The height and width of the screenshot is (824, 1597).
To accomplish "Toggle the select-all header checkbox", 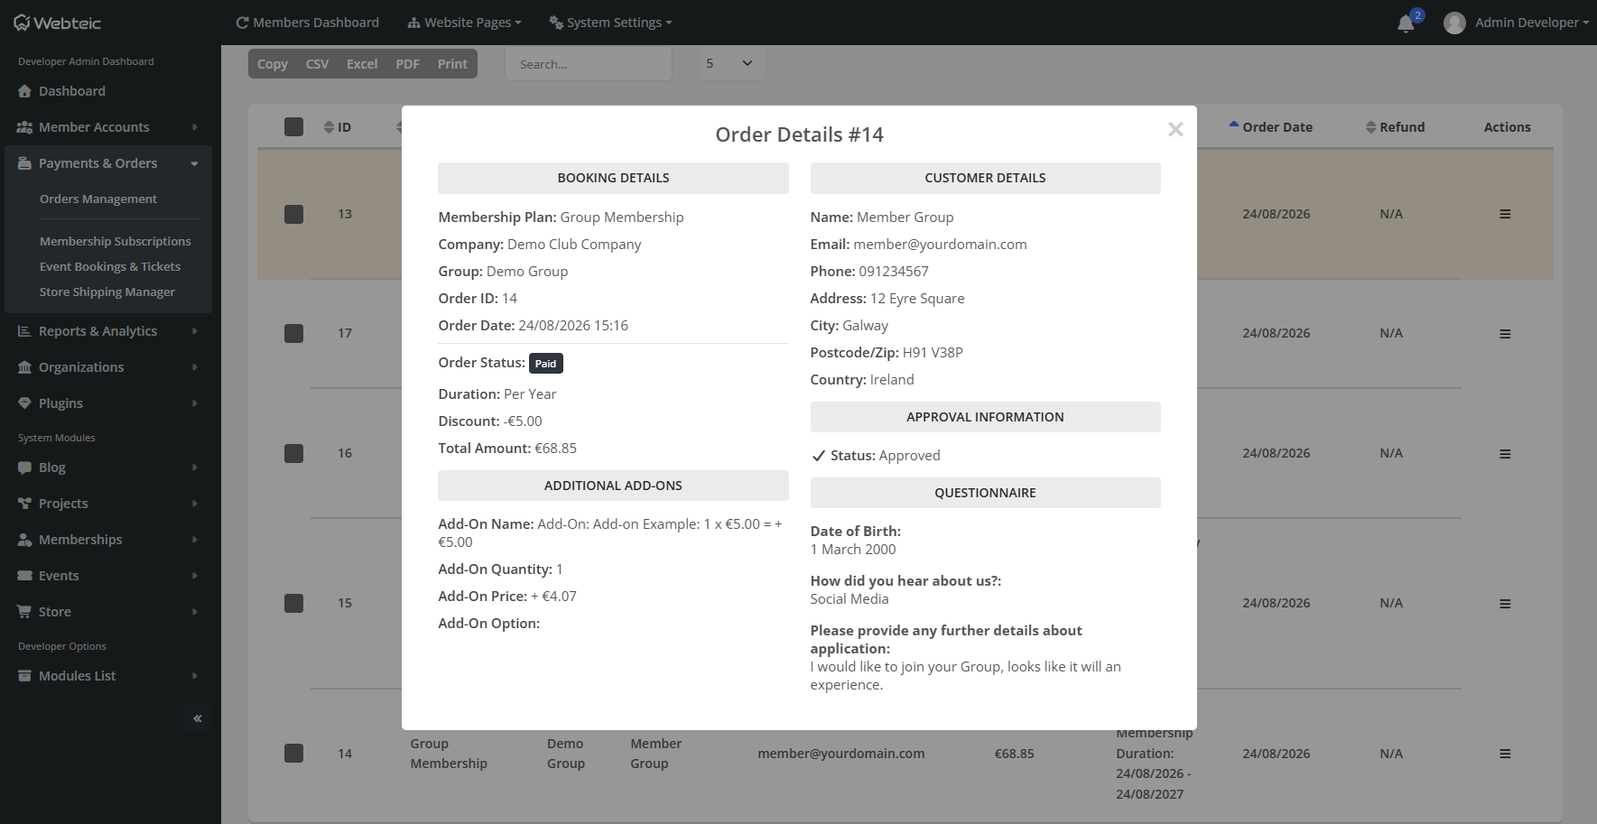I will pyautogui.click(x=293, y=126).
